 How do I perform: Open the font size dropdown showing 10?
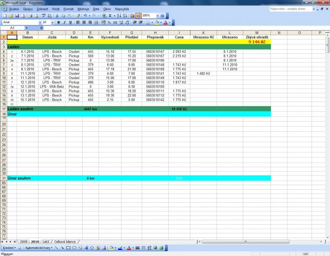[x=52, y=22]
